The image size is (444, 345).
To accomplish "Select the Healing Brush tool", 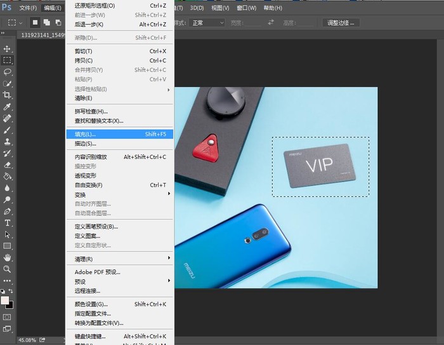I will (7, 118).
